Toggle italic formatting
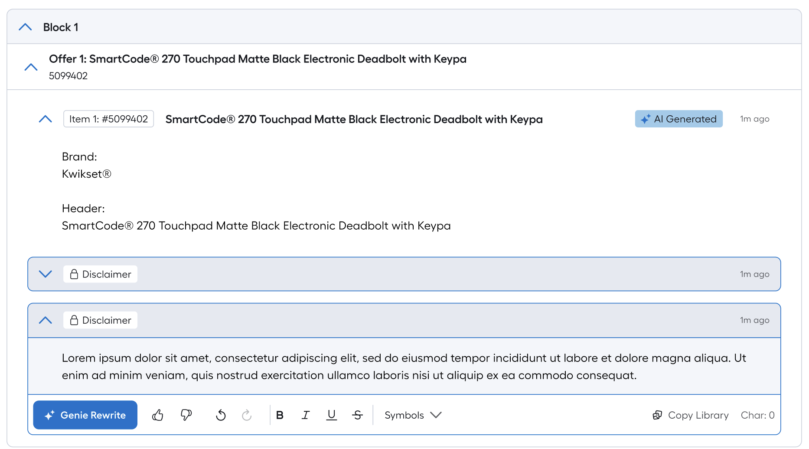Viewport: 809px width, 449px height. 306,415
